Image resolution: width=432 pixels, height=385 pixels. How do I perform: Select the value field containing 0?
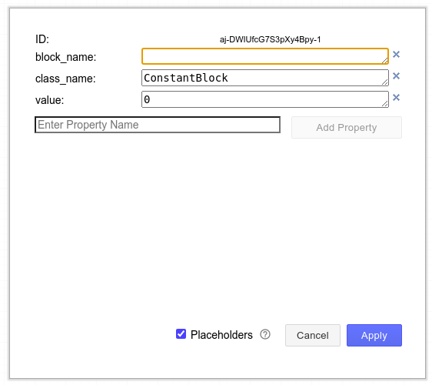(x=265, y=99)
